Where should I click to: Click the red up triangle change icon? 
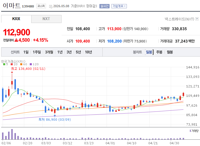click(x=16, y=40)
